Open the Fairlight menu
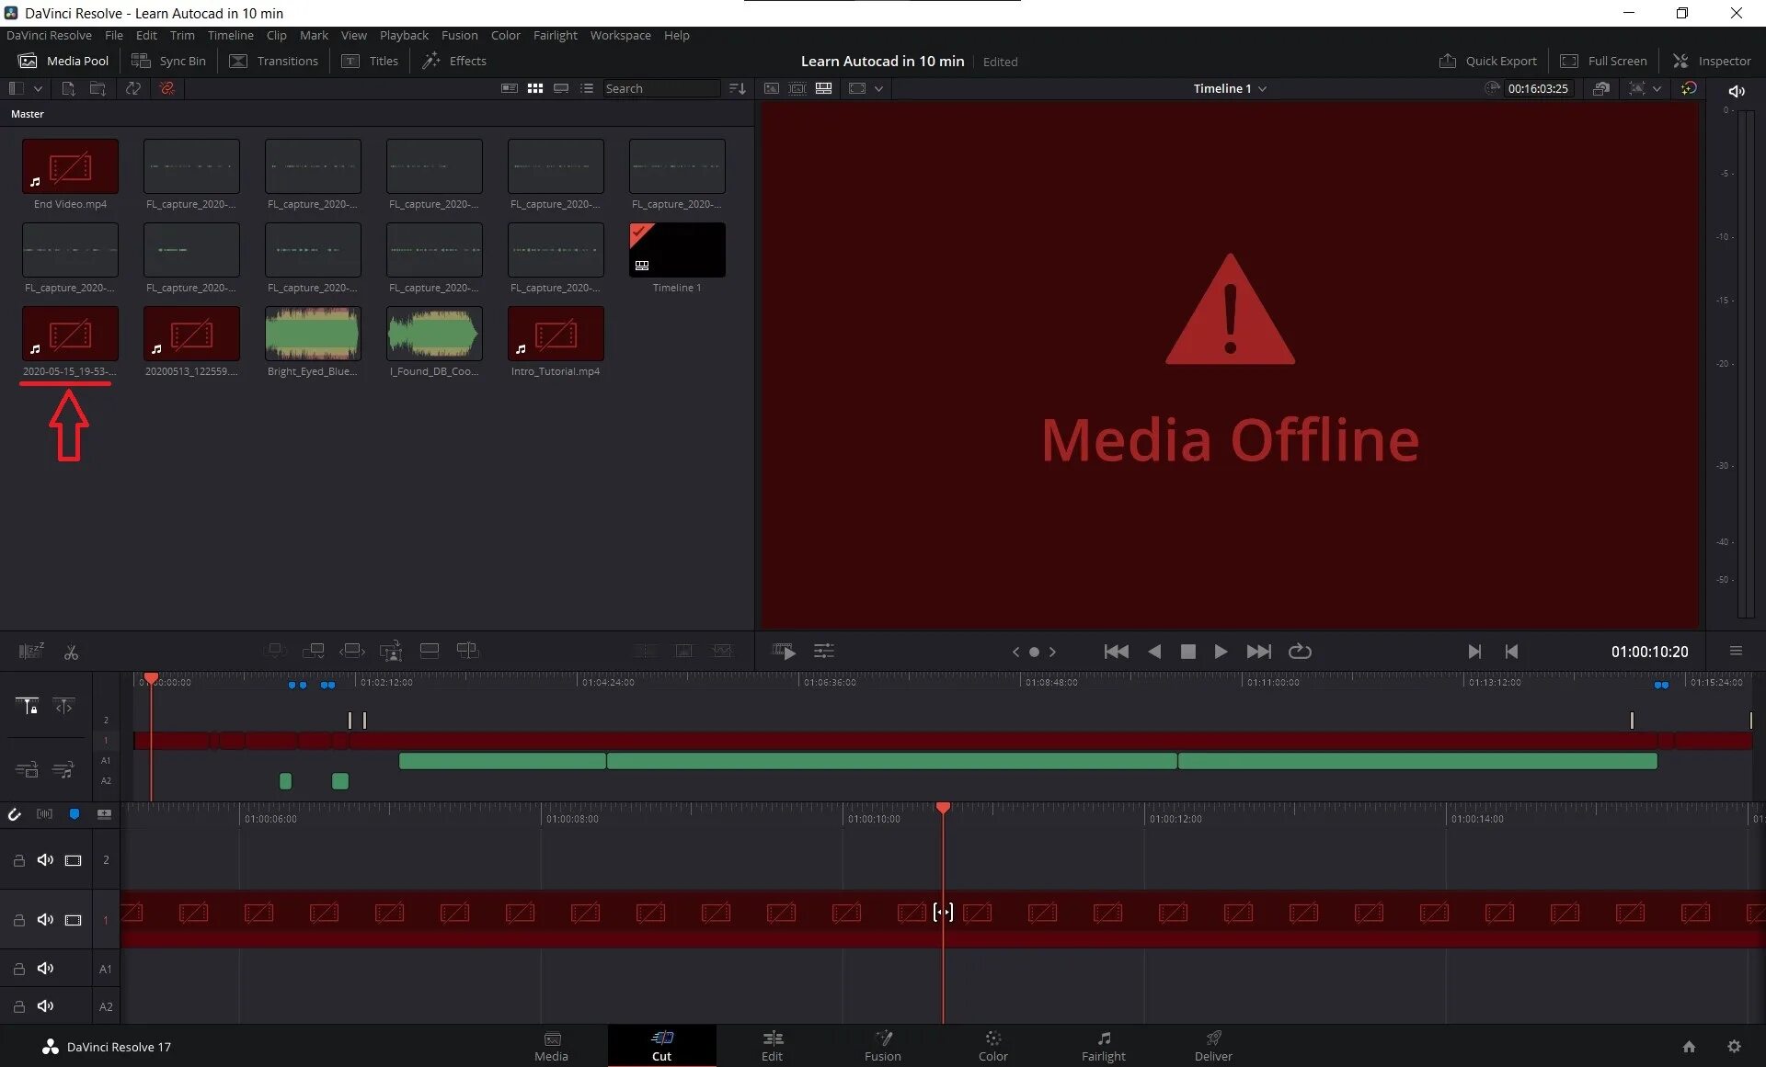 [555, 35]
